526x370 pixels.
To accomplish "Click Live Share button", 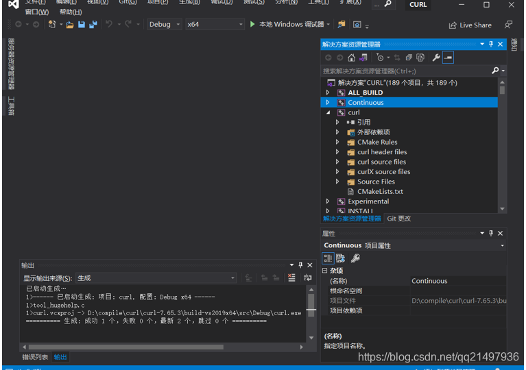I will point(470,25).
